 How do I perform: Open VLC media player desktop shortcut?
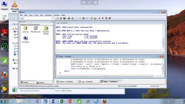click(x=15, y=6)
